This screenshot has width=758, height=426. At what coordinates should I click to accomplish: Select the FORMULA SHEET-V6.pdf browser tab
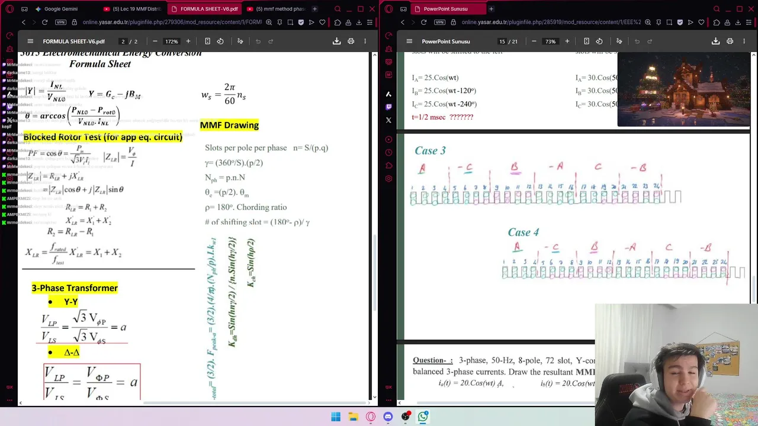[x=204, y=9]
